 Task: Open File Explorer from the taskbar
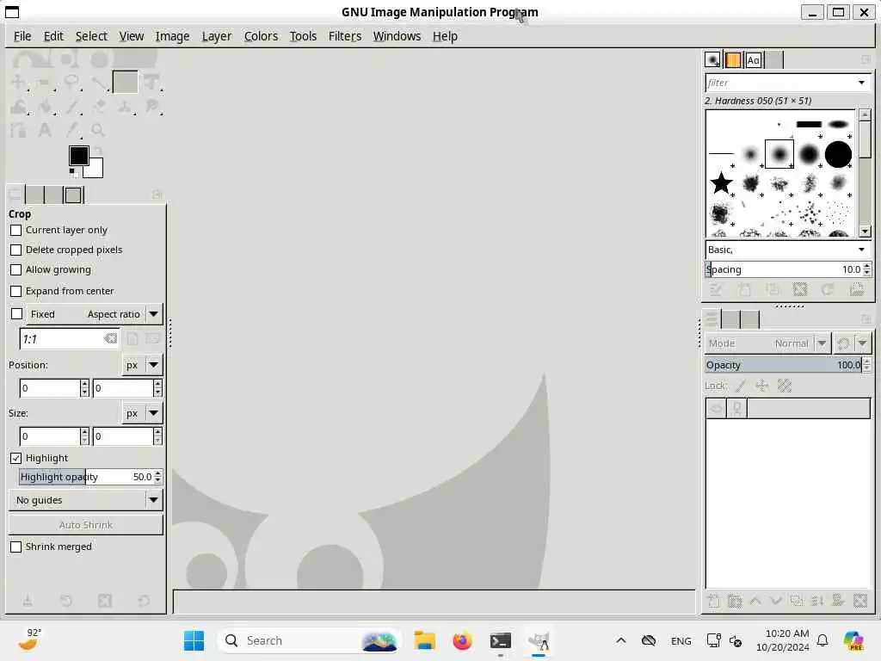pyautogui.click(x=425, y=640)
